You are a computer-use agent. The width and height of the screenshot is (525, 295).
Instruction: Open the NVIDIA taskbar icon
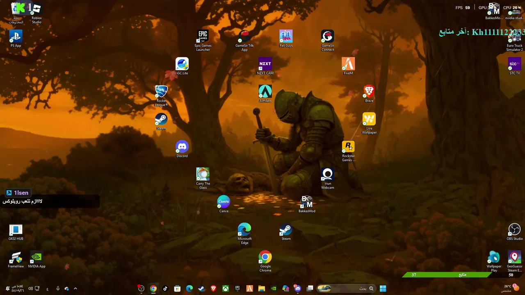[274, 288]
